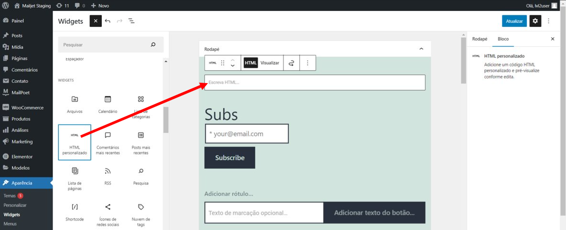Select the Nuvem de tags block

(x=141, y=215)
